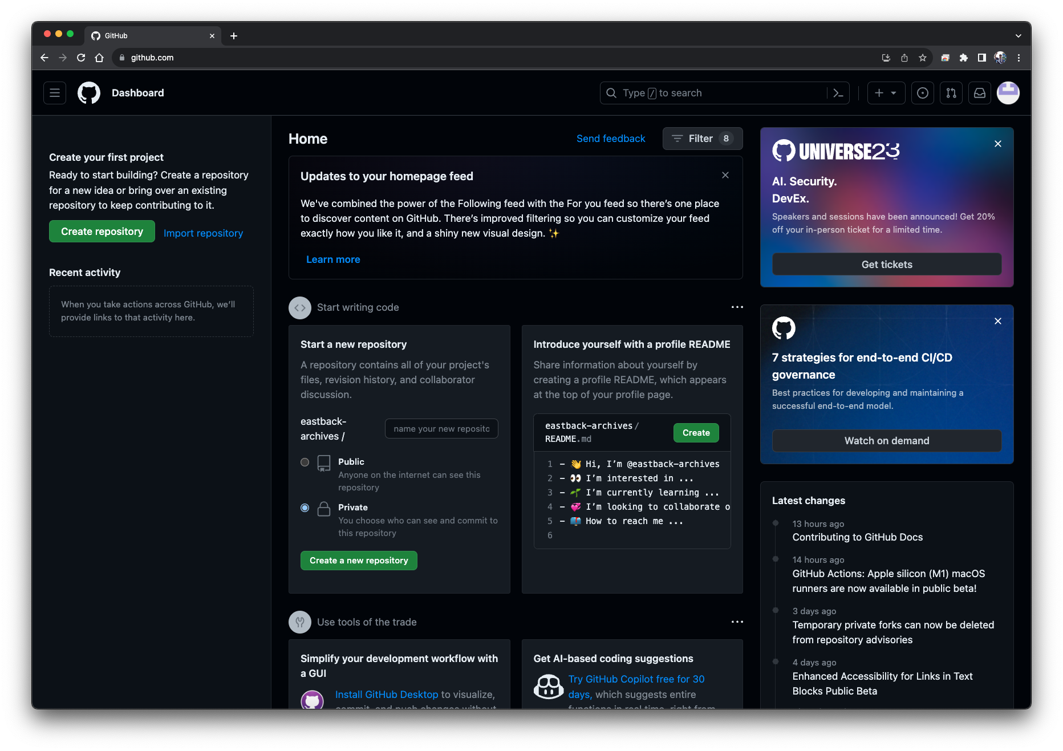This screenshot has width=1063, height=751.
Task: Click the Chrome profile avatar
Action: pos(1000,58)
